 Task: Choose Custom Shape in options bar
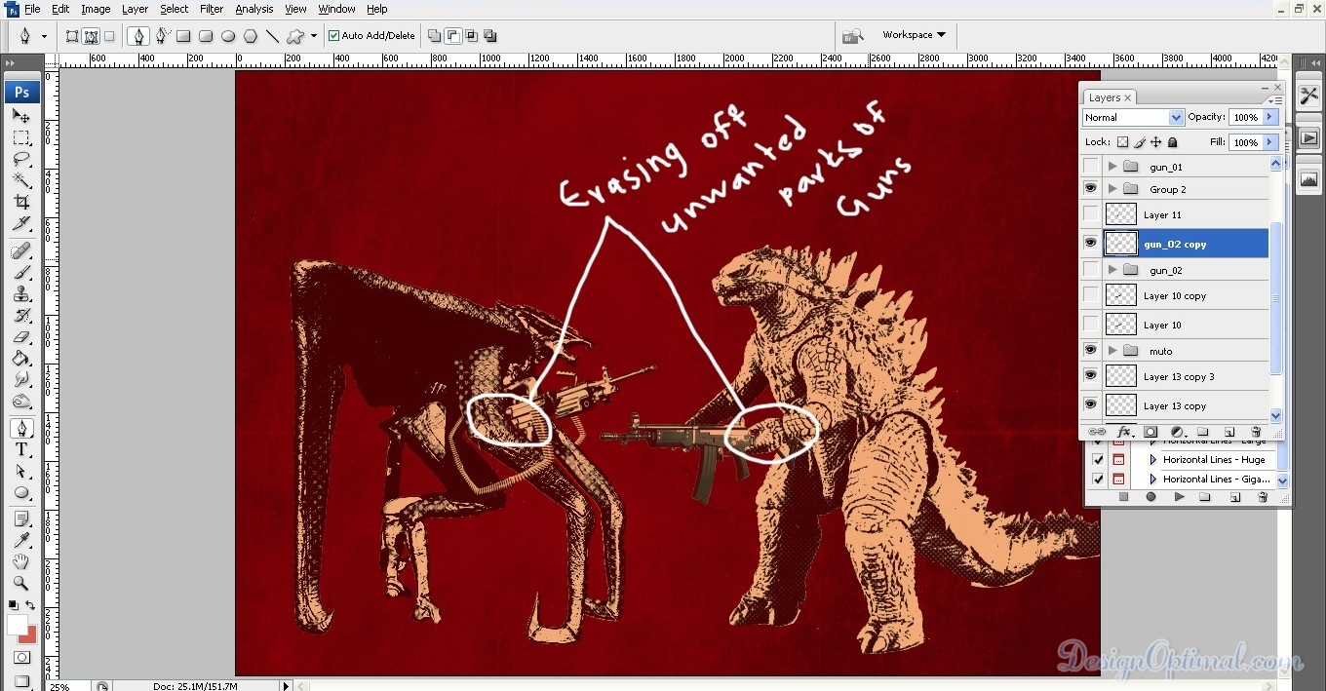(295, 36)
